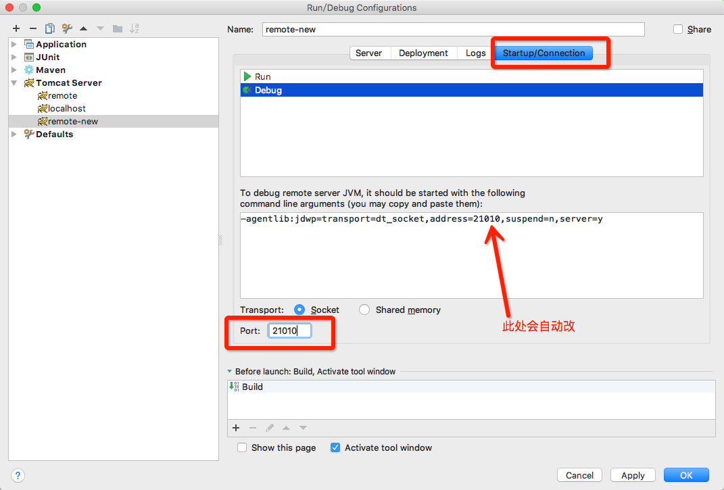Uncheck Activate tool window checkbox
This screenshot has width=724, height=490.
click(335, 447)
